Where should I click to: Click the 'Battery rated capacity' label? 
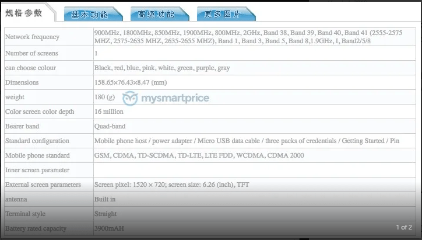pyautogui.click(x=36, y=228)
